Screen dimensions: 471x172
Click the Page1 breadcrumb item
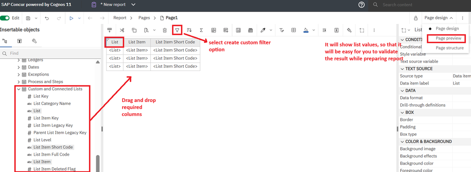coord(169,18)
